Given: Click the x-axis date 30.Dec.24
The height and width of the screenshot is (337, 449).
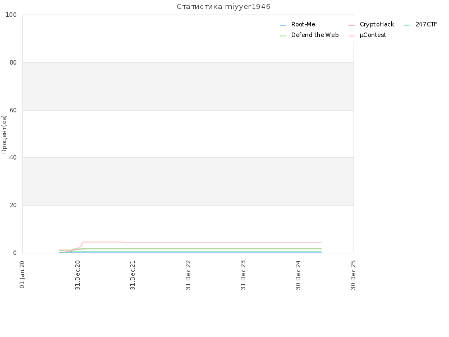Looking at the screenshot, I should click(x=298, y=275).
